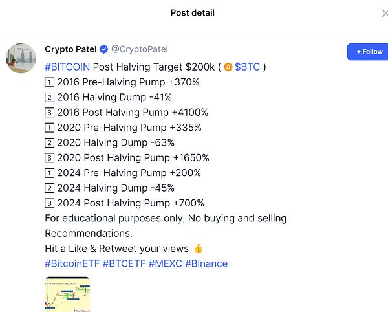Click the Crypto Patel profile avatar

[x=21, y=59]
